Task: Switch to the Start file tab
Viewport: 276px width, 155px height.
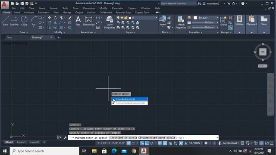Action: point(9,37)
